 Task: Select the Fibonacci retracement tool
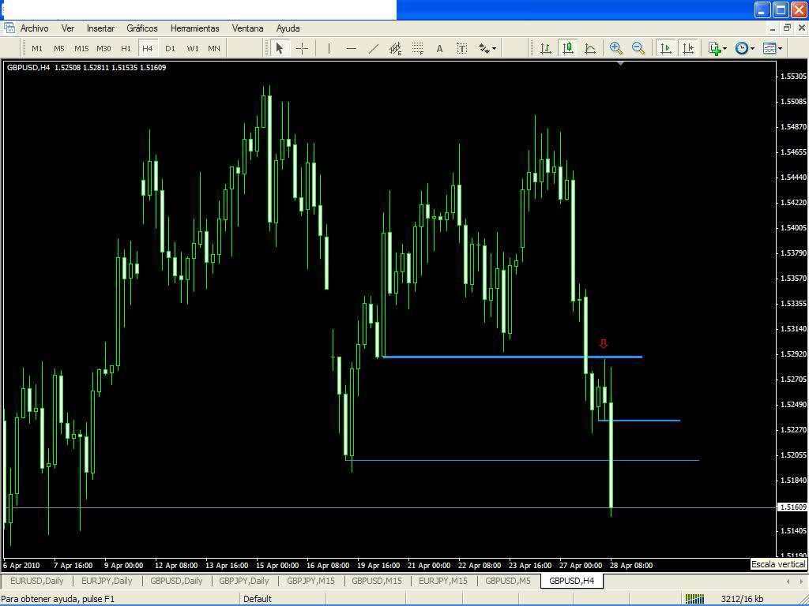point(417,48)
